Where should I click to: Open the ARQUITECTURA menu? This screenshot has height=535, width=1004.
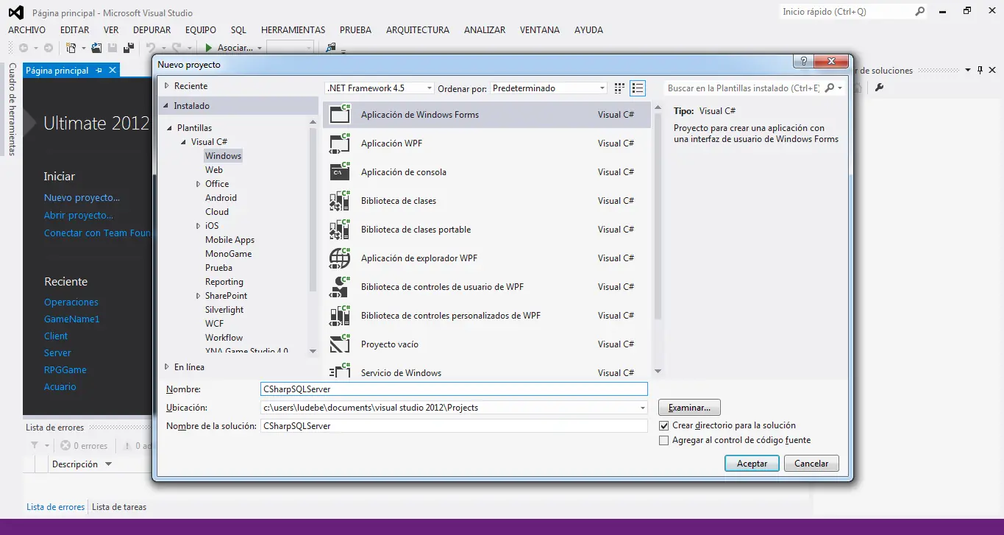pyautogui.click(x=418, y=30)
